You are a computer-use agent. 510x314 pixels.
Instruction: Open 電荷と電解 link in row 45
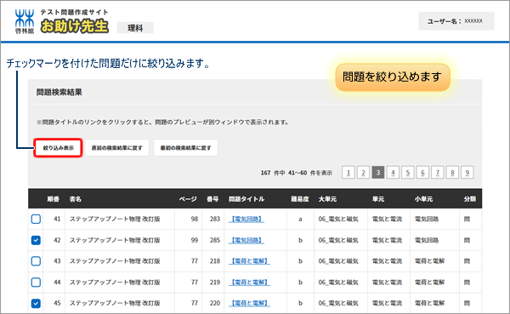(x=249, y=303)
